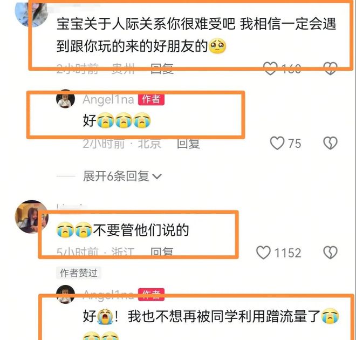Tap 回复 under the Zhejiang comment
This screenshot has height=340, width=356.
pyautogui.click(x=162, y=252)
